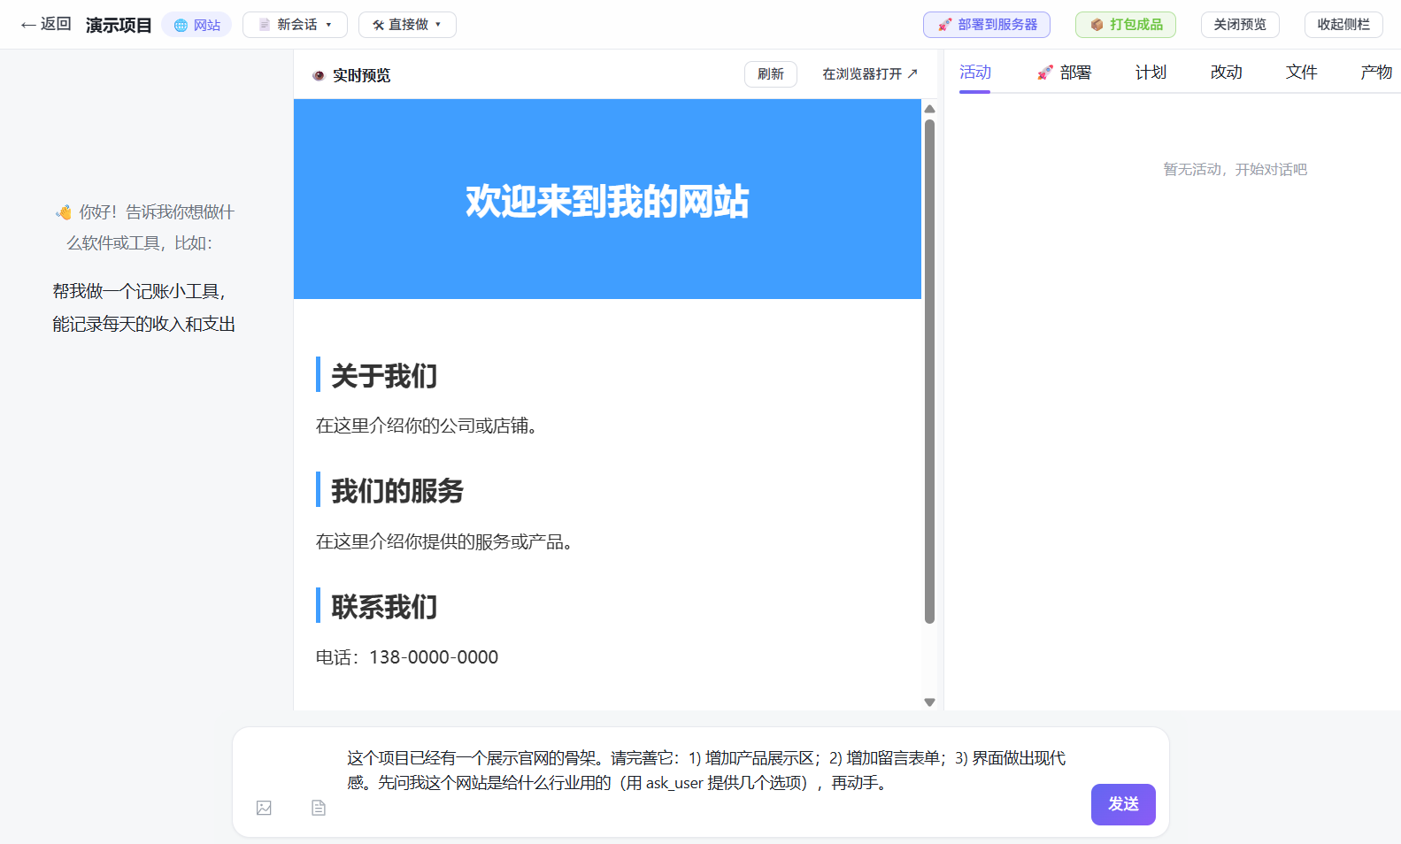
Task: Click the 我们的服务 heading in preview
Action: coord(397,491)
